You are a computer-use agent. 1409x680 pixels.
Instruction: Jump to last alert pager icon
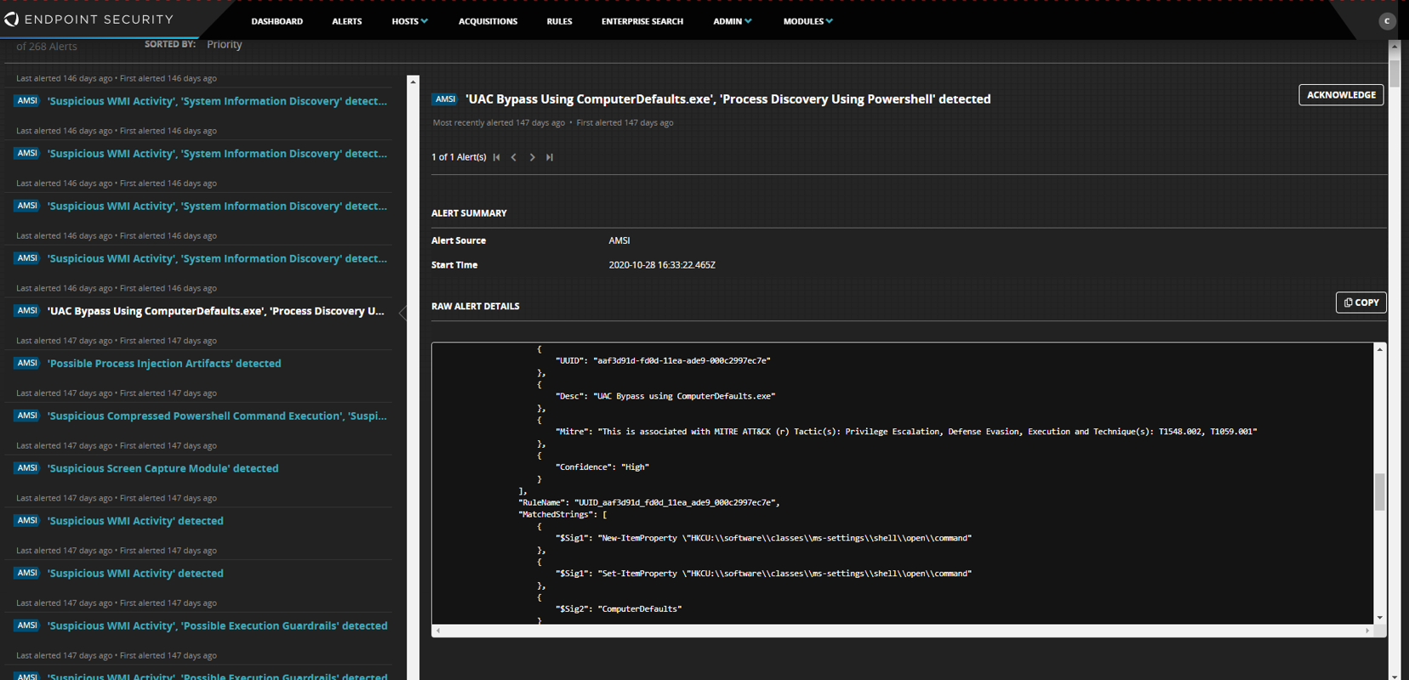pos(550,157)
